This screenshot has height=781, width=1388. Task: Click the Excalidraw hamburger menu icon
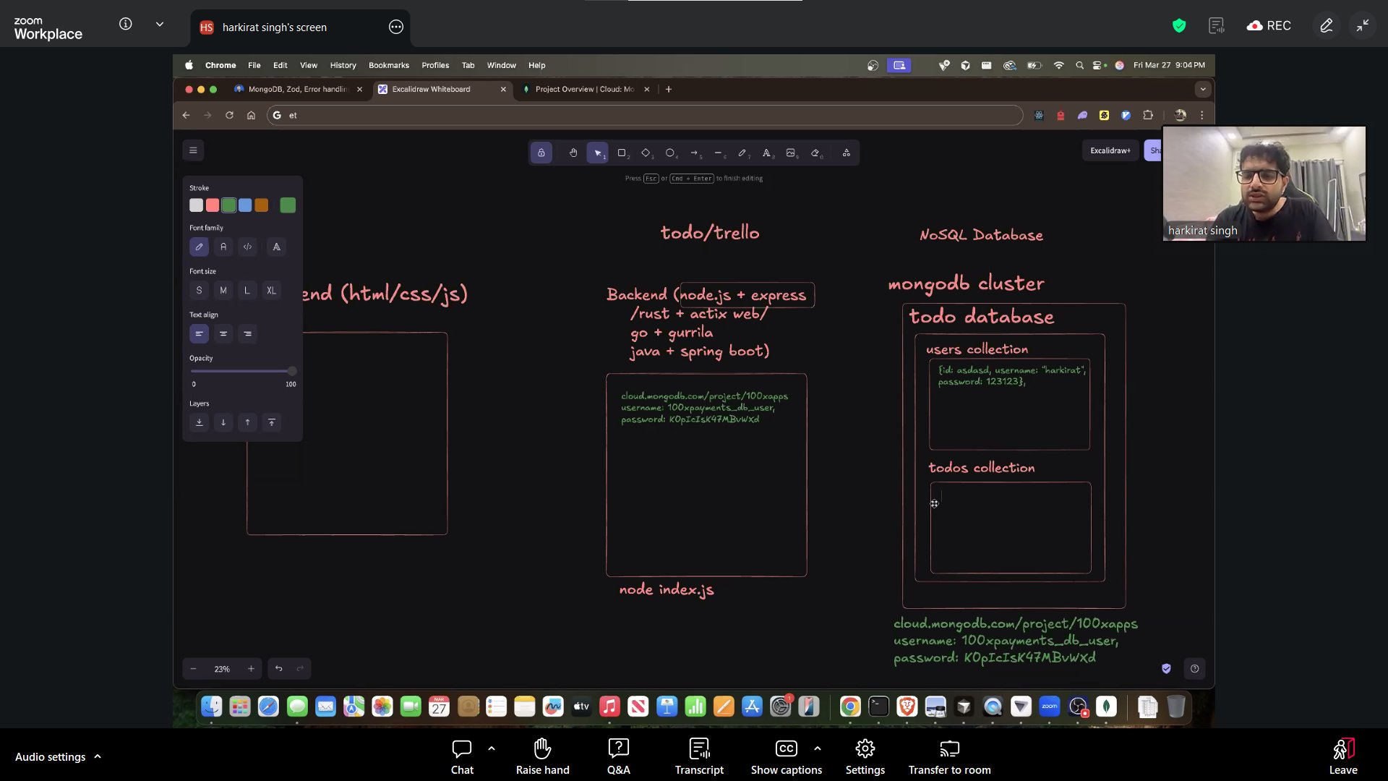pos(193,150)
